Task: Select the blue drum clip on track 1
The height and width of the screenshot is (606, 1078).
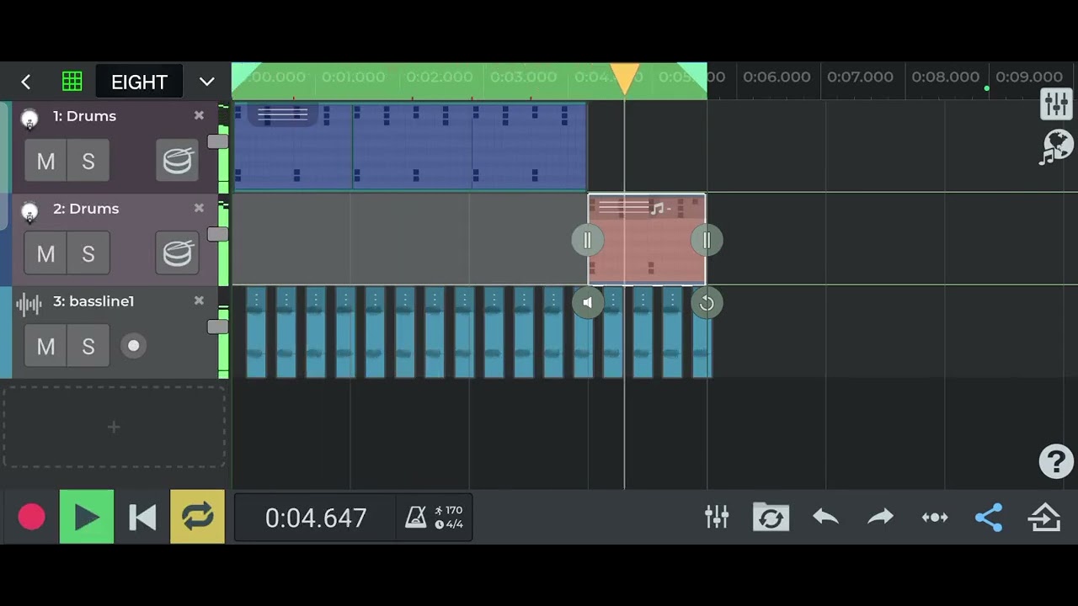Action: pyautogui.click(x=409, y=146)
